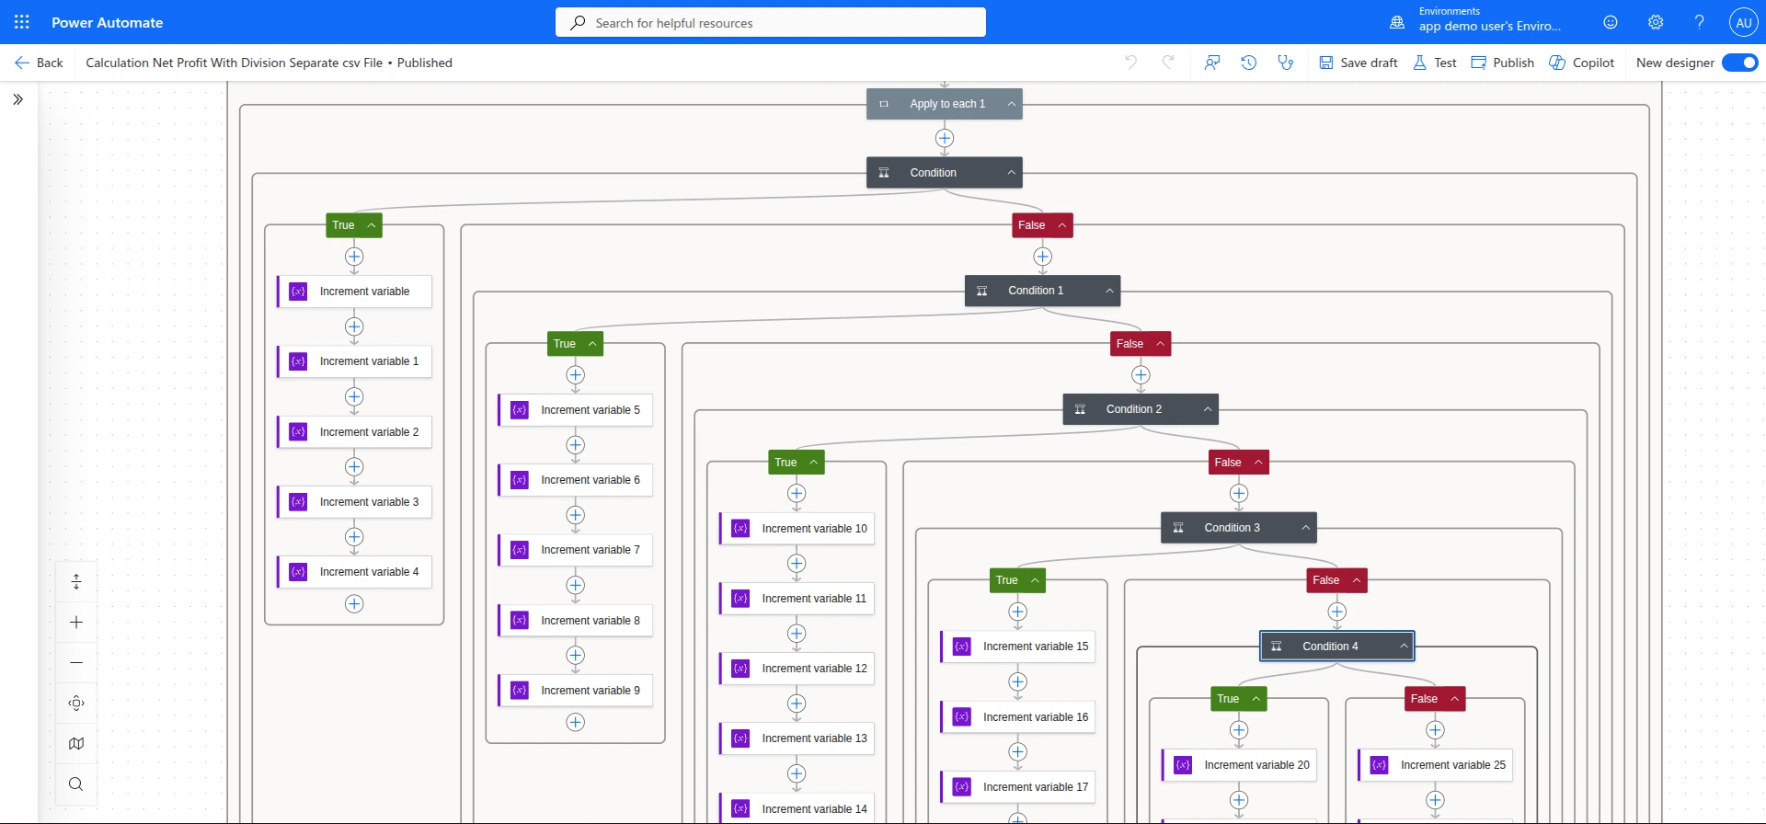Select the Increment variable 15 card
The image size is (1766, 824).
(x=1018, y=647)
